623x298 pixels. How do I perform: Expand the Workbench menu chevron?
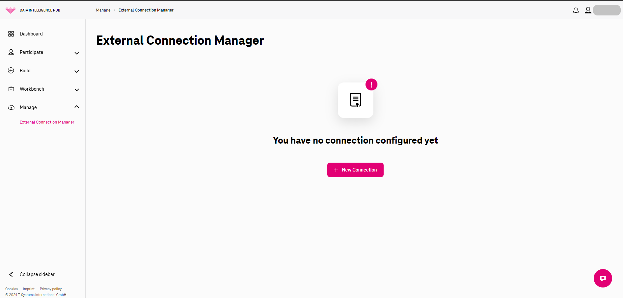click(x=77, y=90)
